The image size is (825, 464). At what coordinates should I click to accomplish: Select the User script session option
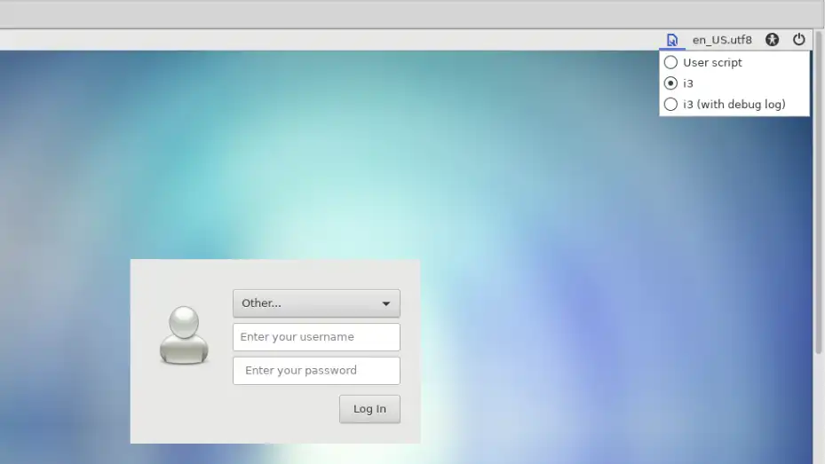734,62
